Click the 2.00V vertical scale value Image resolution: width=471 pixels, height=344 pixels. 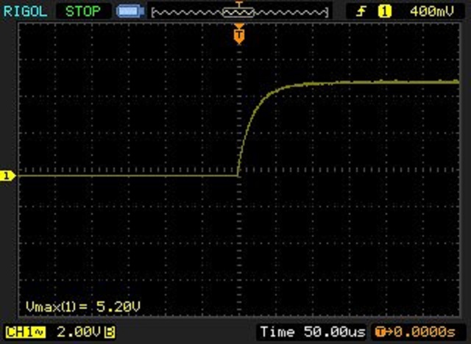coord(79,332)
